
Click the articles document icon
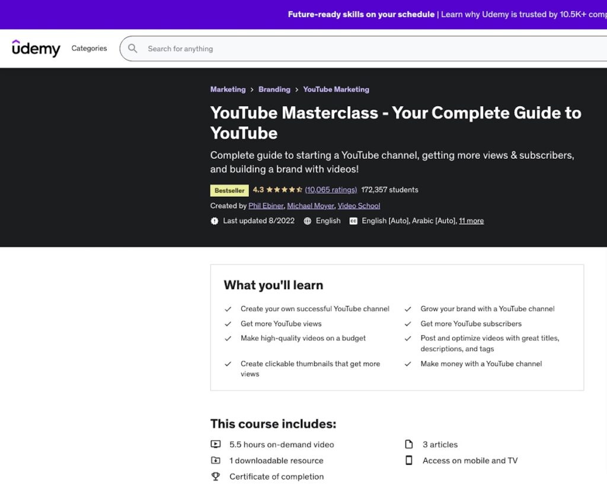tap(409, 444)
